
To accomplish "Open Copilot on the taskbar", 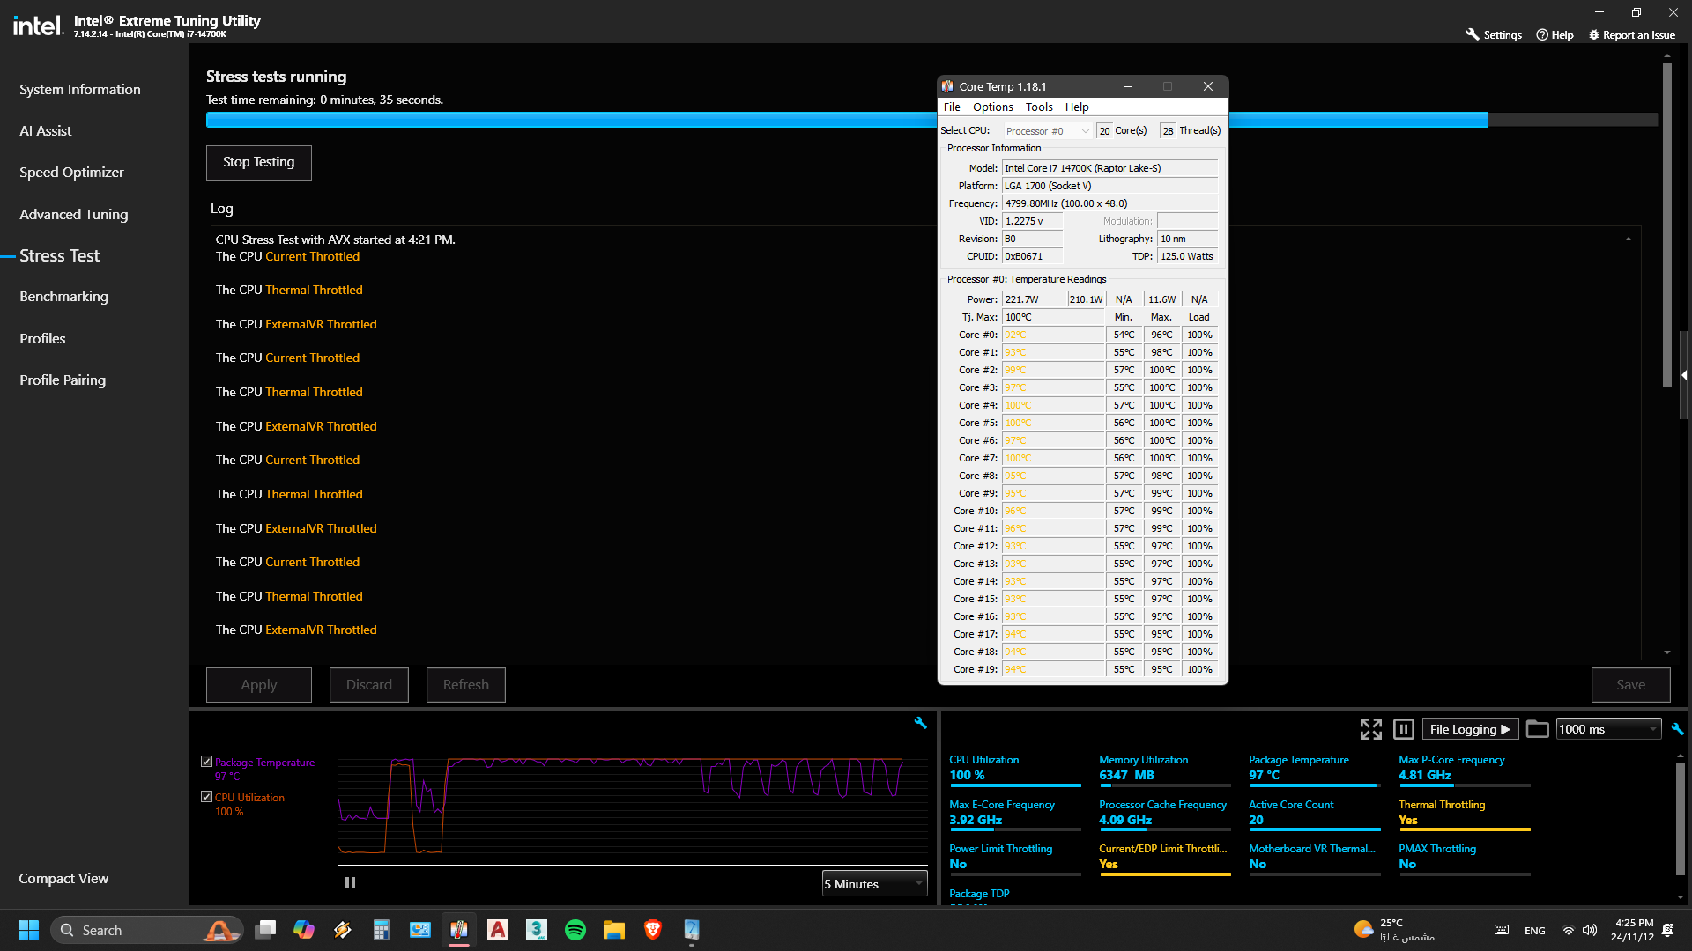I will click(304, 930).
